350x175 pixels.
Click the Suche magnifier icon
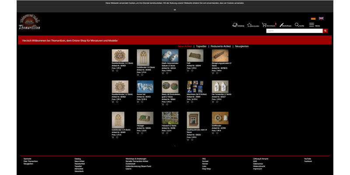(297, 25)
